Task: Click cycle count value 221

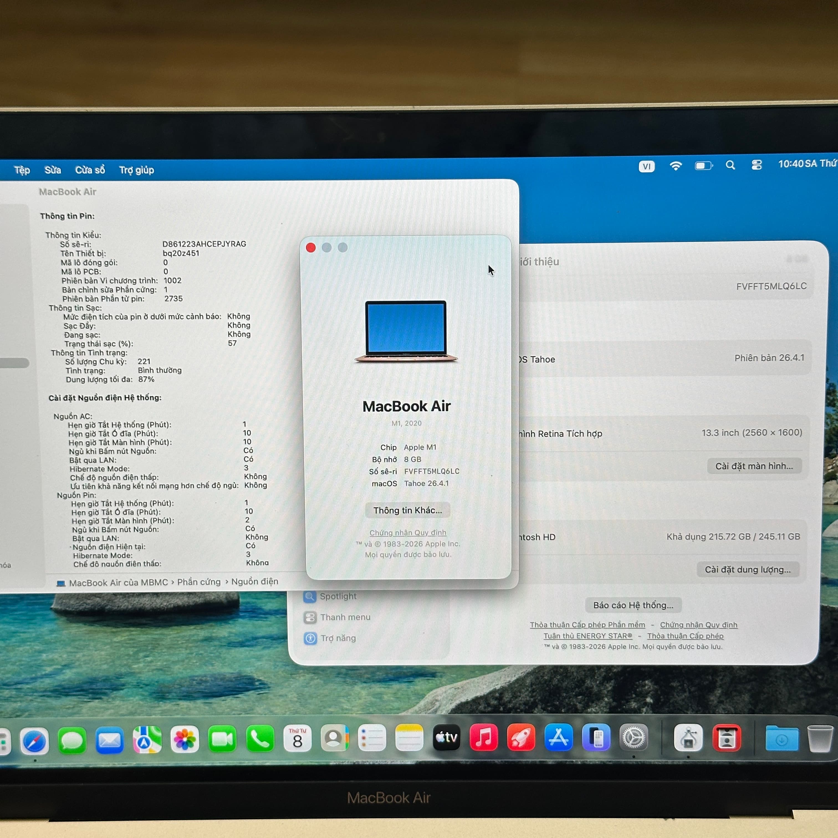Action: 144,361
